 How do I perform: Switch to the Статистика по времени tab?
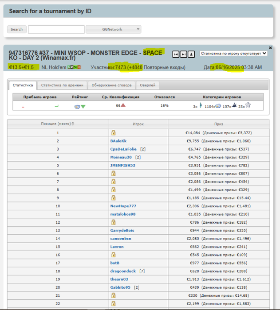point(62,85)
